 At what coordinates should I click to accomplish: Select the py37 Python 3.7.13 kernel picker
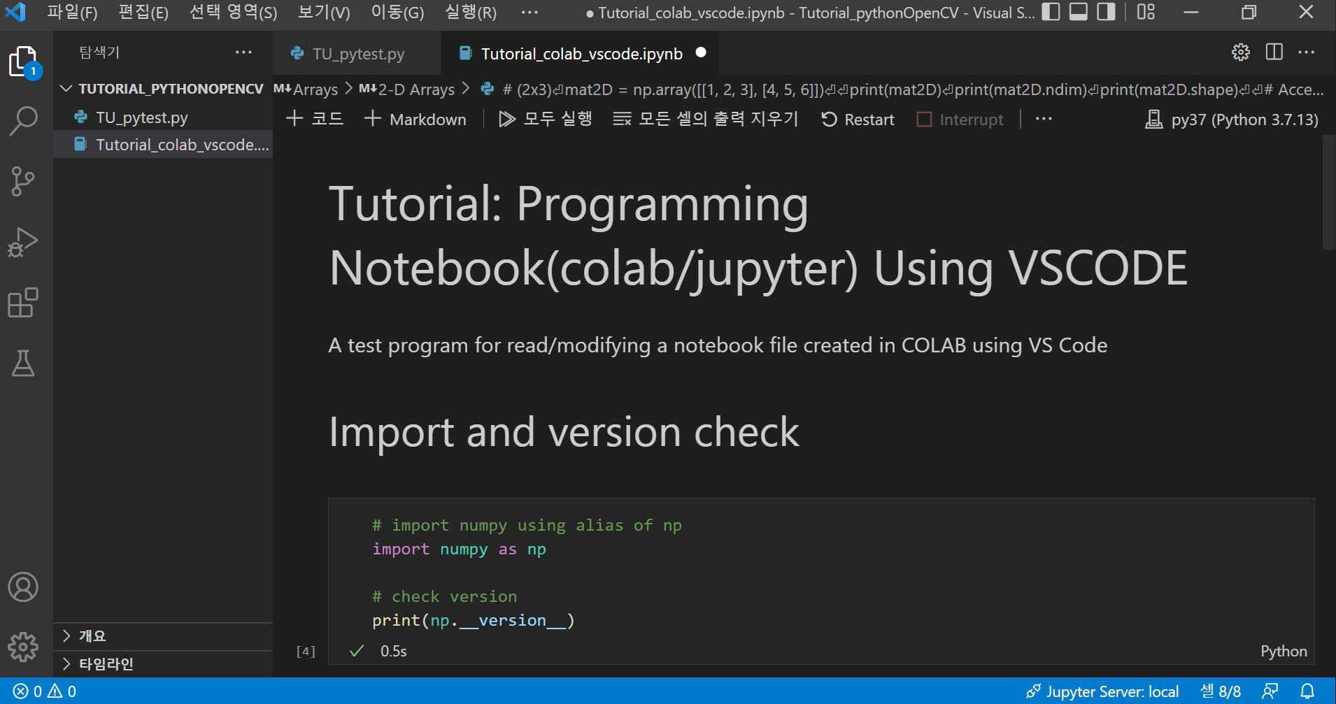pyautogui.click(x=1231, y=120)
